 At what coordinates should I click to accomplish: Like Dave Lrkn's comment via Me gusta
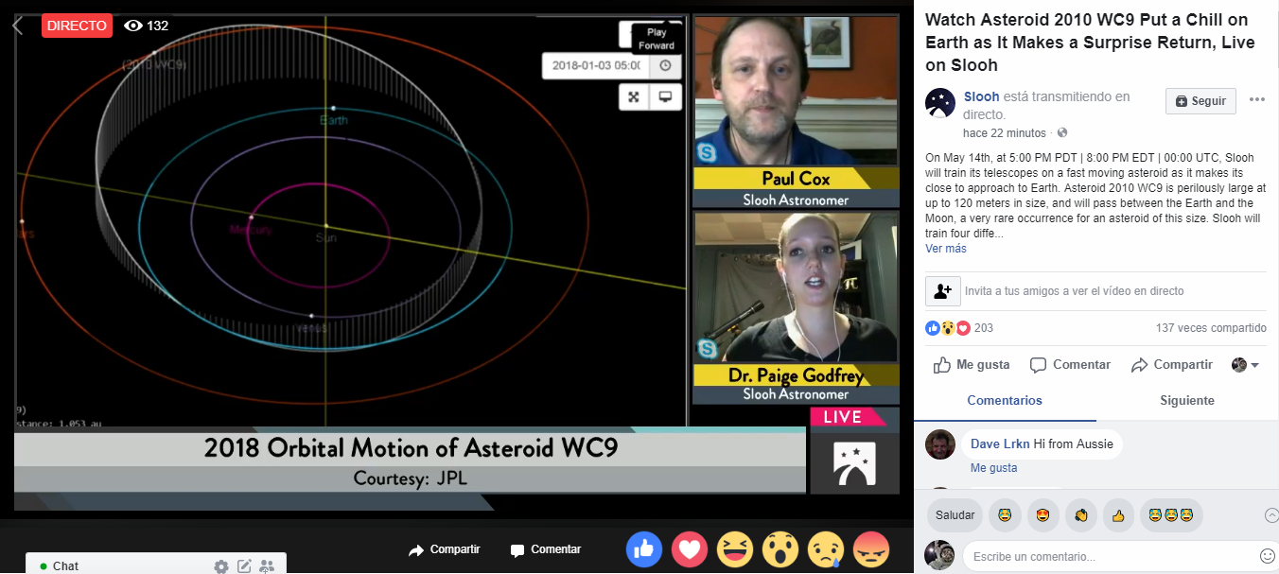993,468
